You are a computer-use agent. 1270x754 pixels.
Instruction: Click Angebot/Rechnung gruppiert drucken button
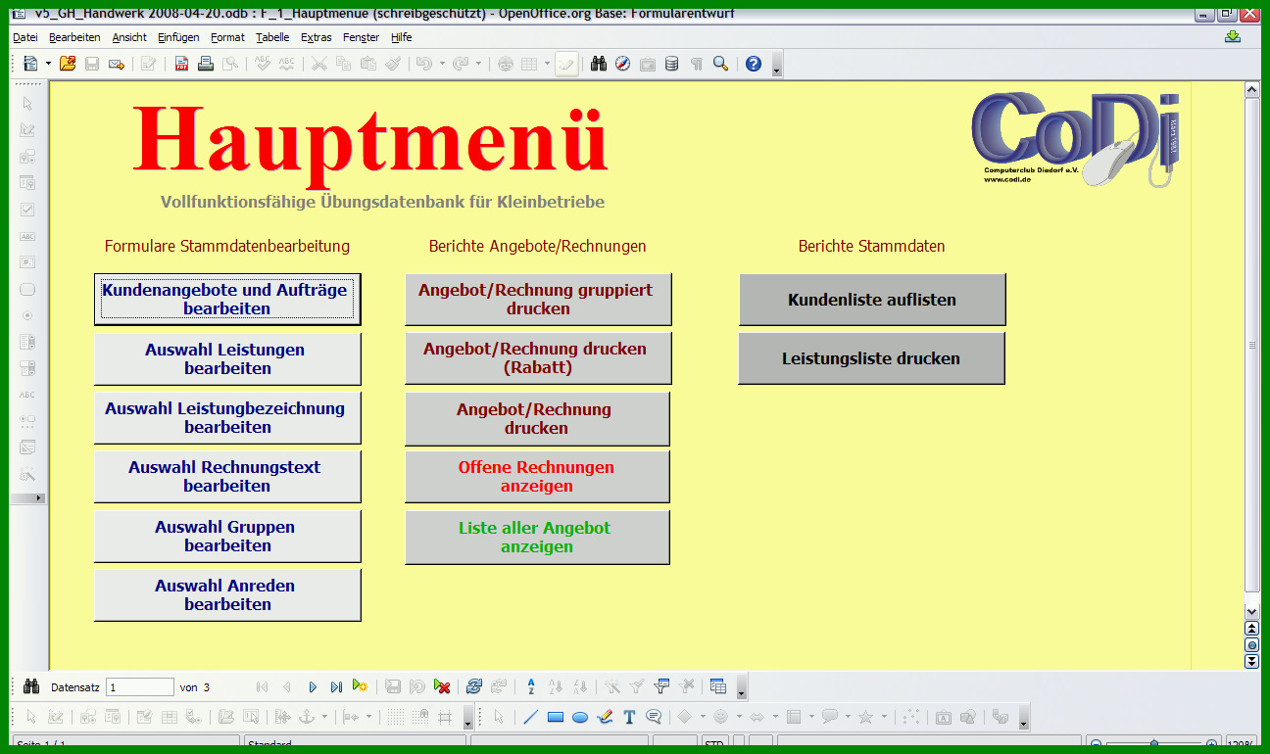pyautogui.click(x=538, y=300)
